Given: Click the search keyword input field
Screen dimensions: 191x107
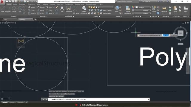Looking at the screenshot, I should tap(128, 1).
